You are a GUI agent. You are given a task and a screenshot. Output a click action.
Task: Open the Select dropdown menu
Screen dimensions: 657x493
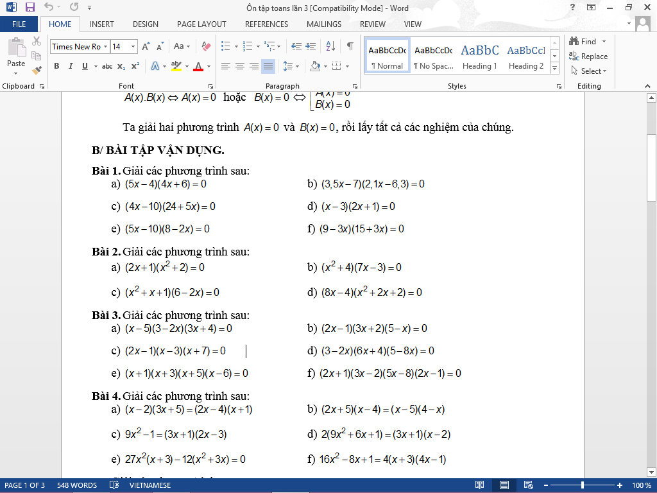point(589,71)
